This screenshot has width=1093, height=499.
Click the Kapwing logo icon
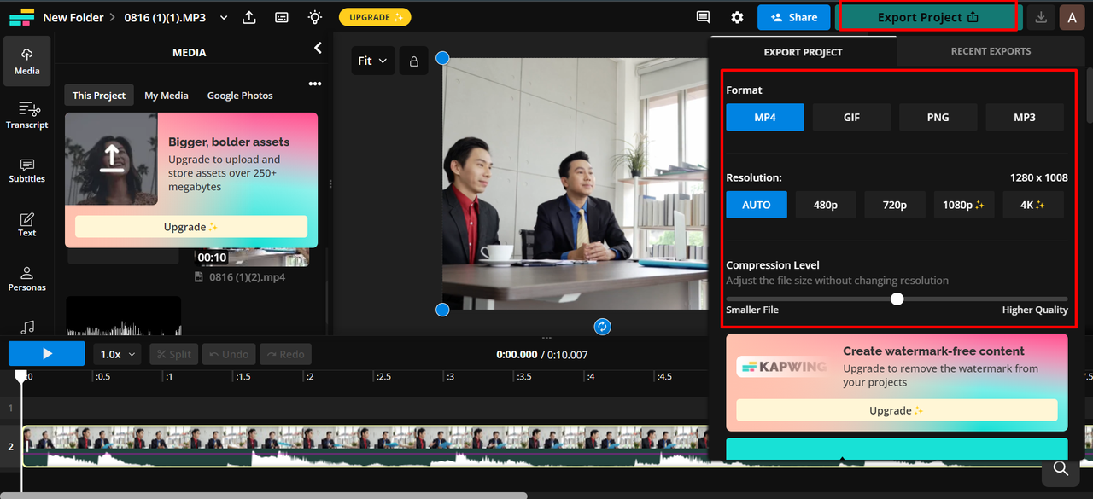[21, 17]
